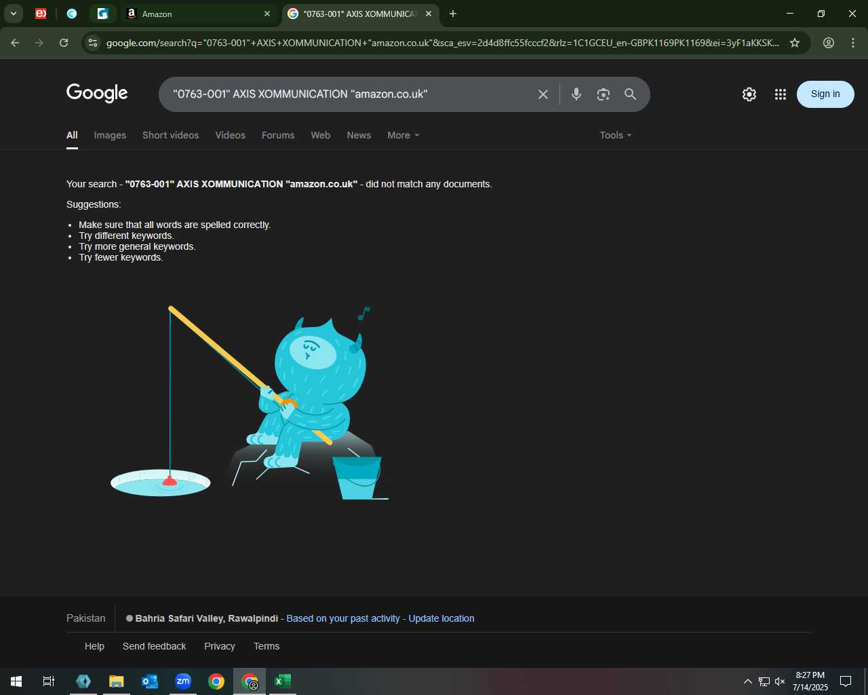Open the Windows Start menu
The image size is (868, 695).
pos(16,681)
